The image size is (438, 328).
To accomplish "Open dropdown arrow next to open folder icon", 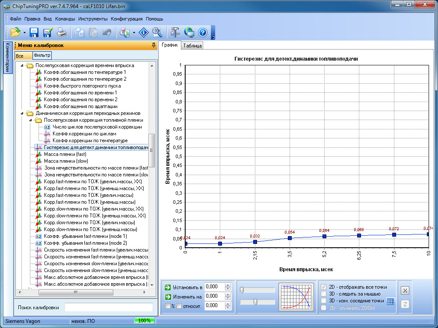I will tap(25, 32).
